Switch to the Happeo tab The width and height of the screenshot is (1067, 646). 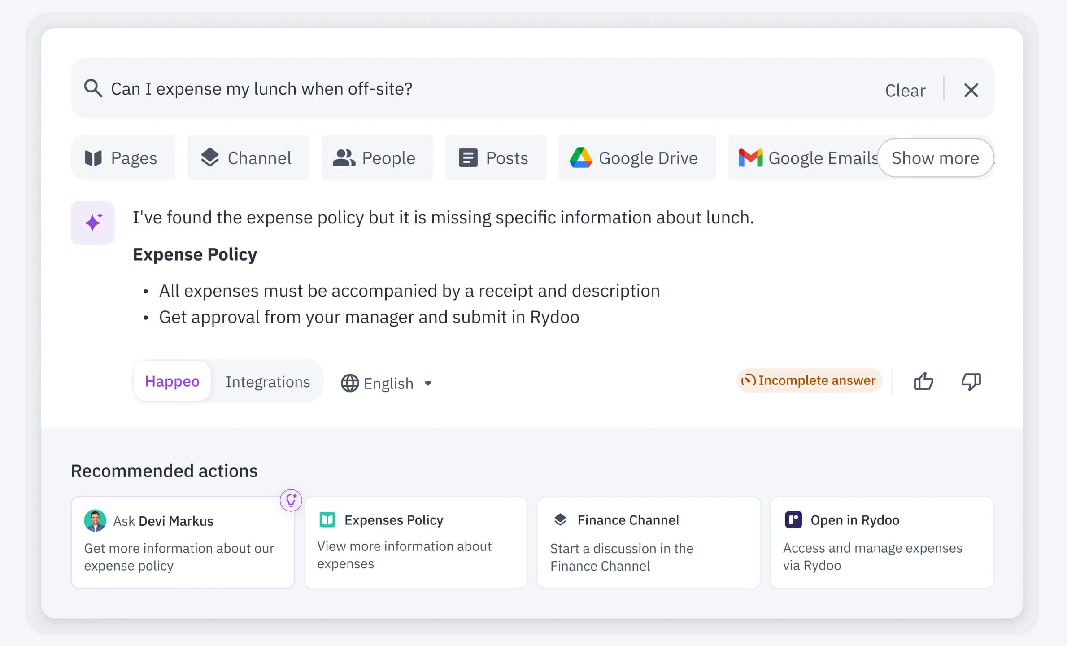[172, 381]
